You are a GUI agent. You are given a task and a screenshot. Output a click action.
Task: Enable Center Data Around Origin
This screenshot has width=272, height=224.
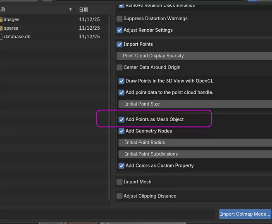point(120,67)
